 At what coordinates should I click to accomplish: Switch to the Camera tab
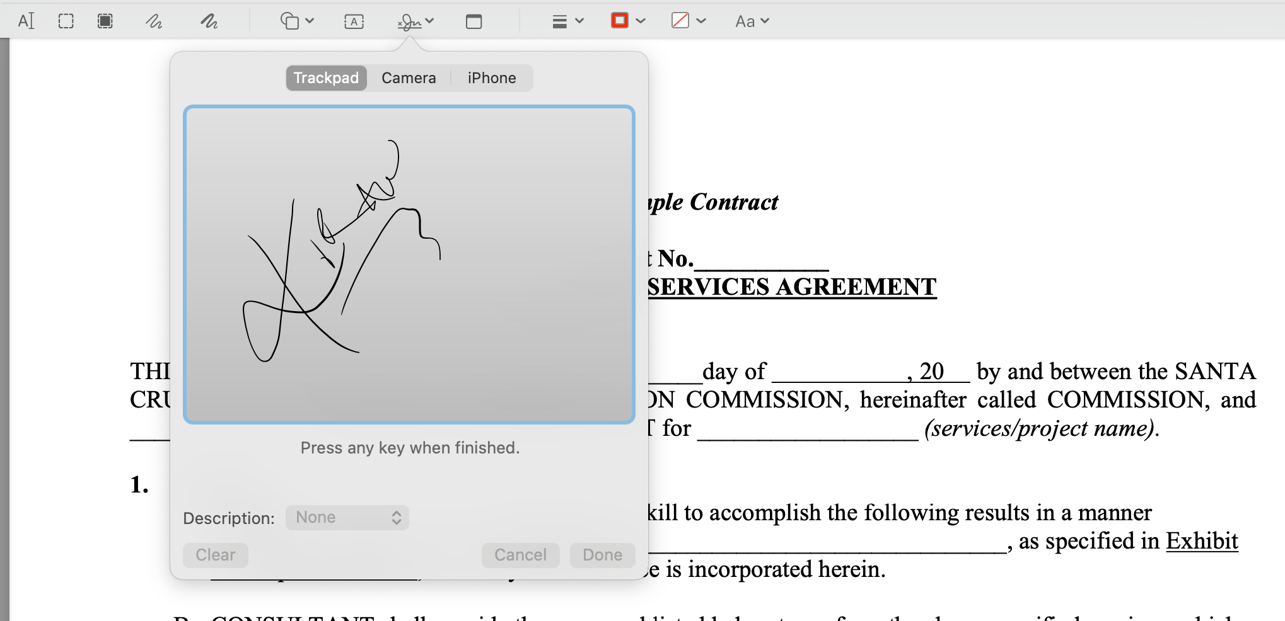(409, 78)
